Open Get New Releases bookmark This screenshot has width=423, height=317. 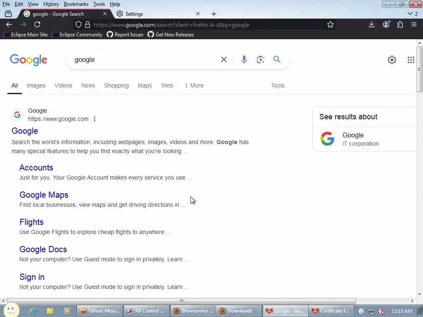pos(171,35)
